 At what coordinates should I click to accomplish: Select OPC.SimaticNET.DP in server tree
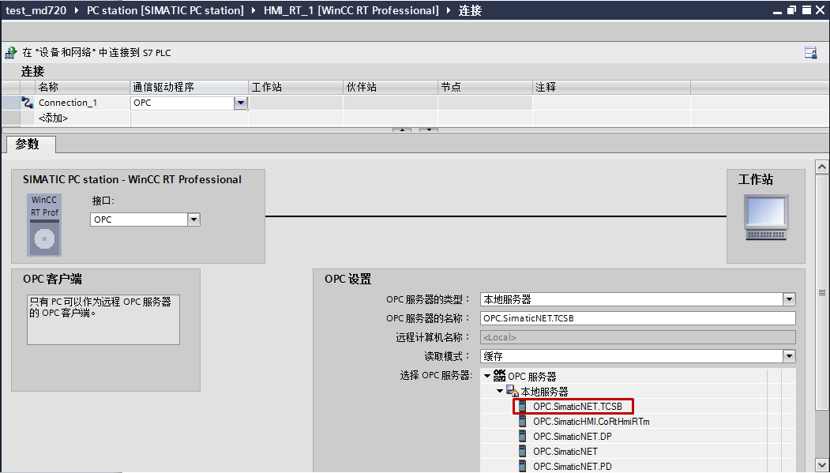573,437
